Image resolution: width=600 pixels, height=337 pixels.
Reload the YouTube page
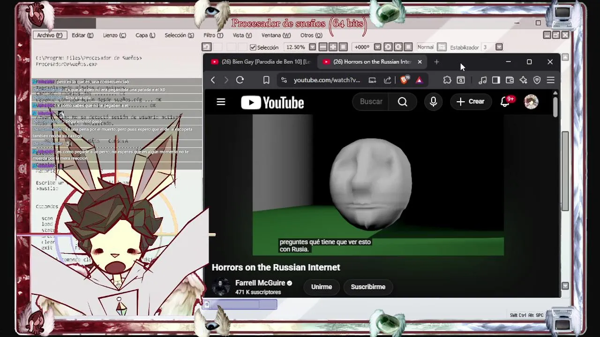point(240,80)
